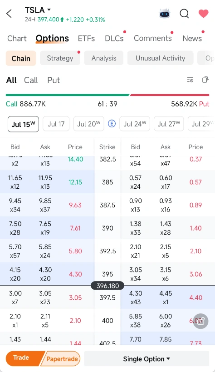The height and width of the screenshot is (372, 215).
Task: Tap the back arrow icon
Action: pyautogui.click(x=9, y=14)
